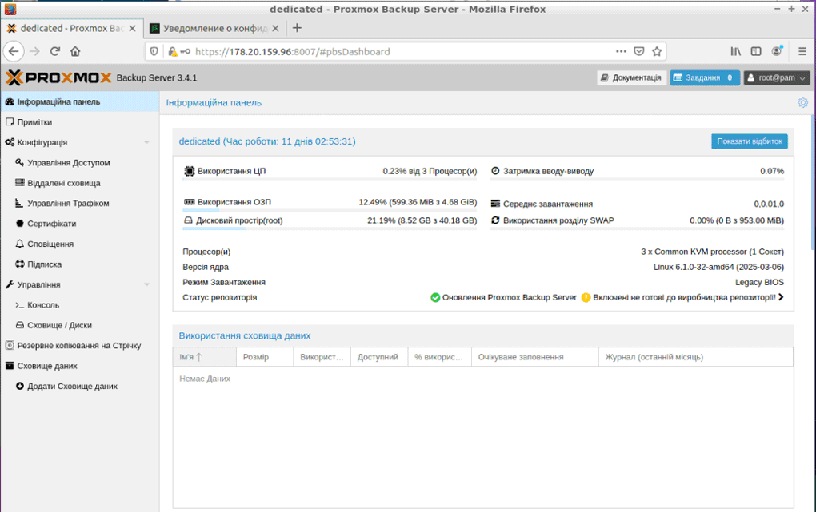
Task: Click Додати Сховище даних to add a datastore
Action: (66, 385)
